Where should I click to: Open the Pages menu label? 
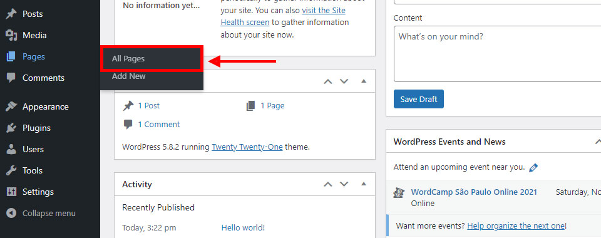[x=34, y=57]
